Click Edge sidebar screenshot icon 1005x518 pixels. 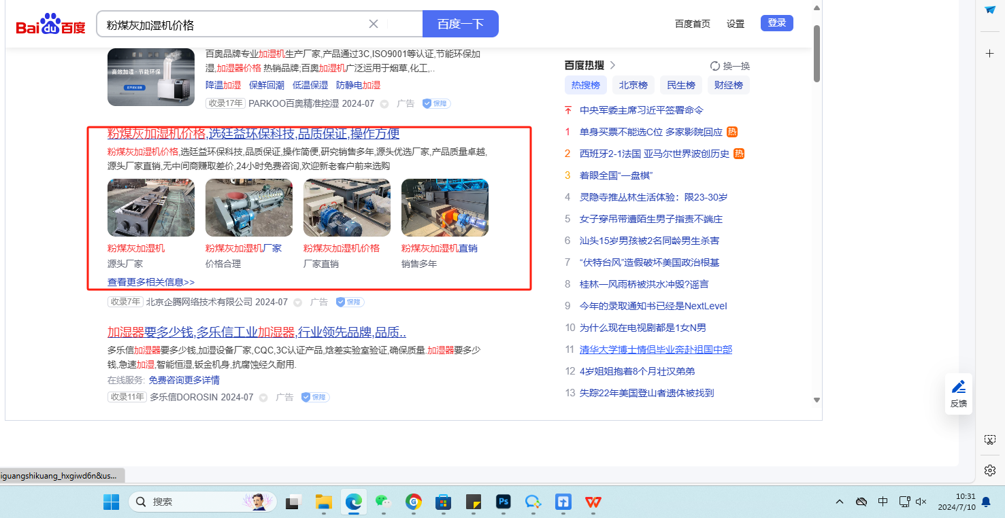click(990, 440)
